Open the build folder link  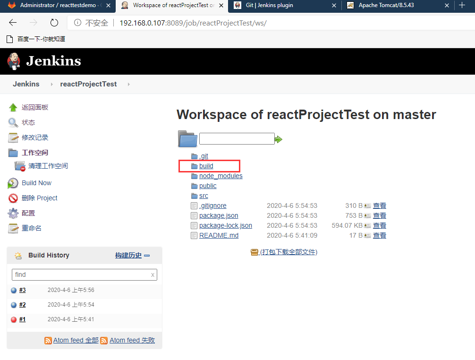click(206, 166)
